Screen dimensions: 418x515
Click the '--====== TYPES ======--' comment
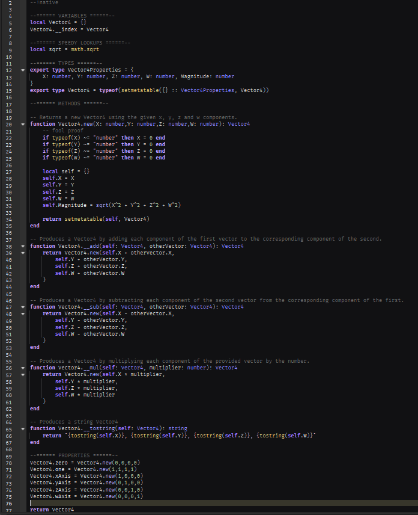66,63
